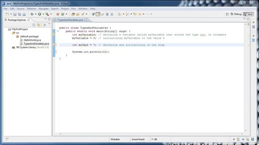Open the Run configurations dropdown arrow

43,14
